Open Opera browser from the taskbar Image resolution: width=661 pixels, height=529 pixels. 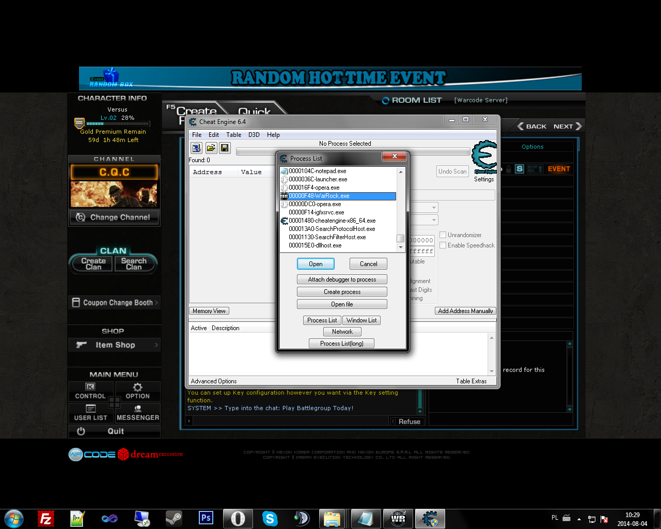[x=238, y=519]
